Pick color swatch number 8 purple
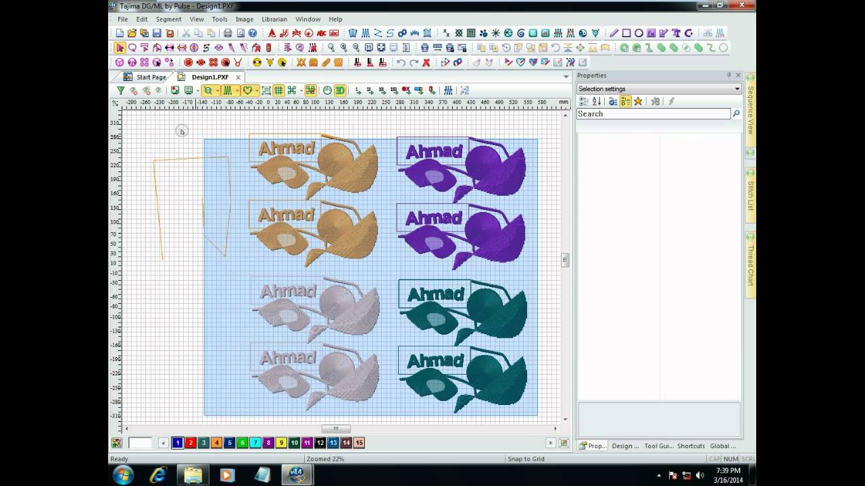Screen dimensions: 865x486 point(268,443)
